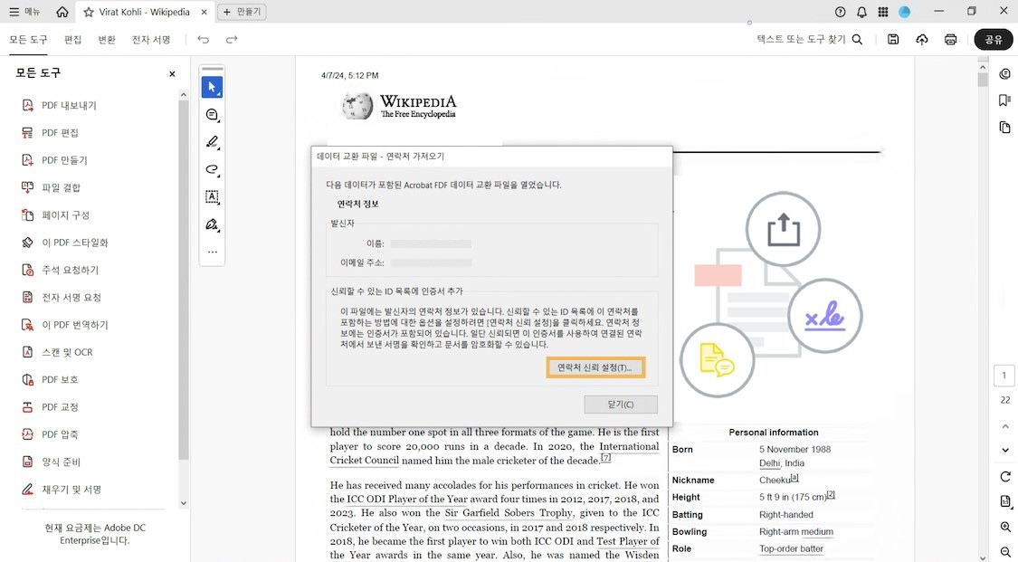Choose the Fill & Sign pen tool
This screenshot has width=1018, height=562.
[x=212, y=224]
